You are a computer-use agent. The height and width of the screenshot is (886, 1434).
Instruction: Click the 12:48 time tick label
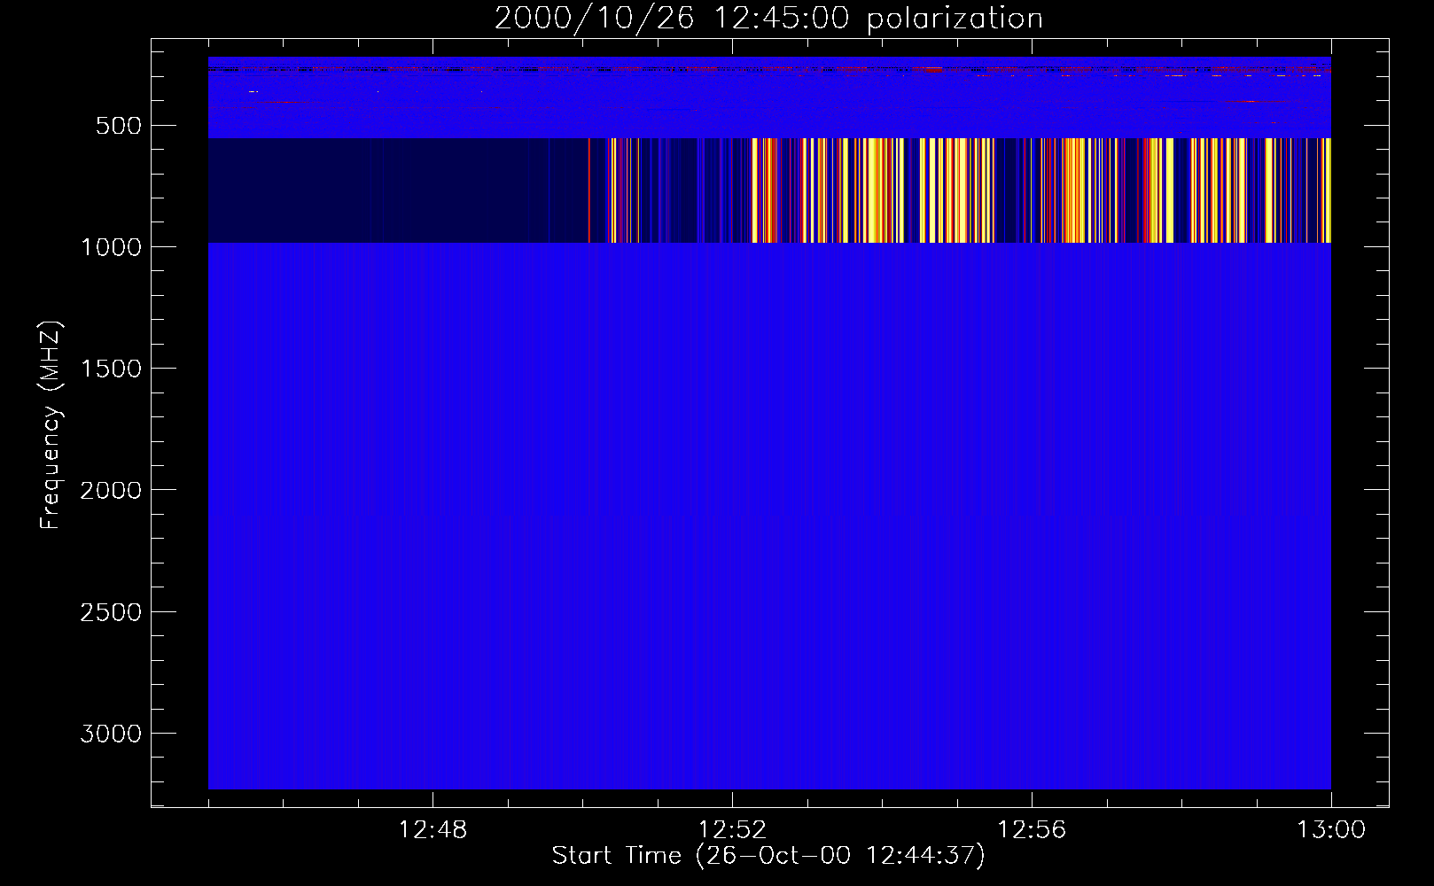coord(433,830)
